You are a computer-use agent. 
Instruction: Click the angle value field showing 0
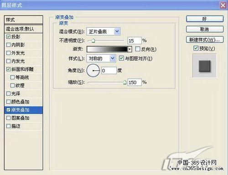click(x=109, y=70)
